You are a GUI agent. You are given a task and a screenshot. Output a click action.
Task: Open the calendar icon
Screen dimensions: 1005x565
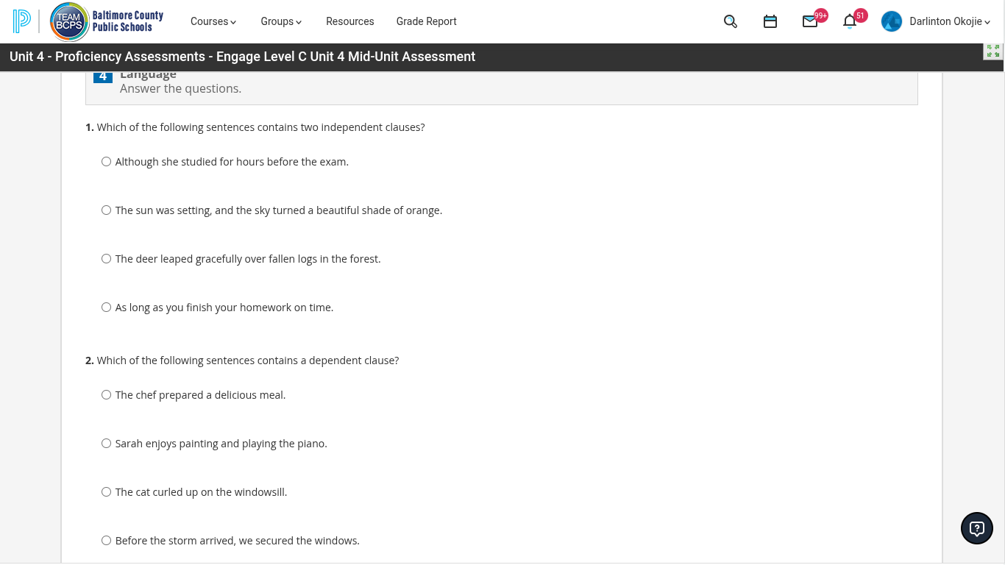tap(770, 21)
